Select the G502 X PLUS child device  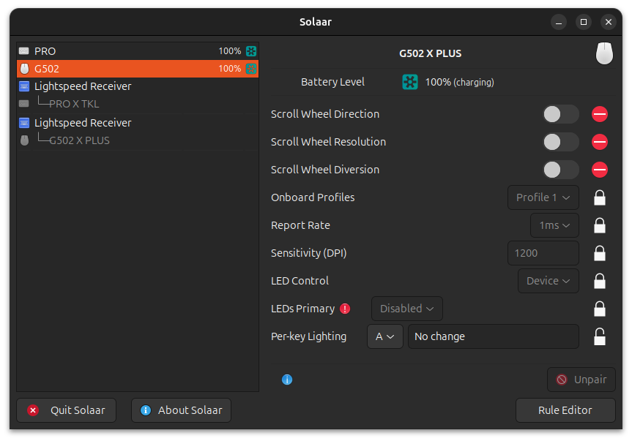[138, 140]
